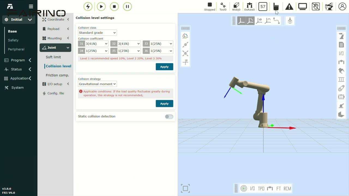Click the curved trajectory path icon
The image size is (349, 196).
coord(276,21)
